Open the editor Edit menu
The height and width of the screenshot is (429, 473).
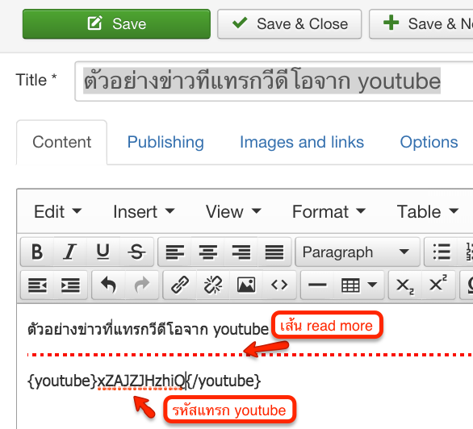pyautogui.click(x=57, y=211)
